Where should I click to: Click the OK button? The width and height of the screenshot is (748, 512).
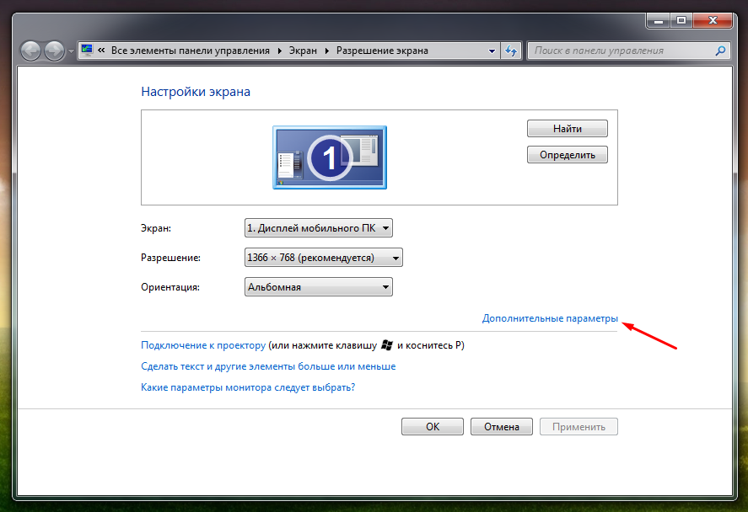(433, 427)
